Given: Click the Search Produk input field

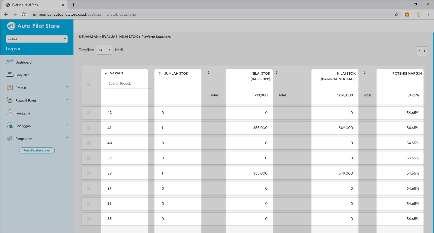Looking at the screenshot, I should coord(129,84).
